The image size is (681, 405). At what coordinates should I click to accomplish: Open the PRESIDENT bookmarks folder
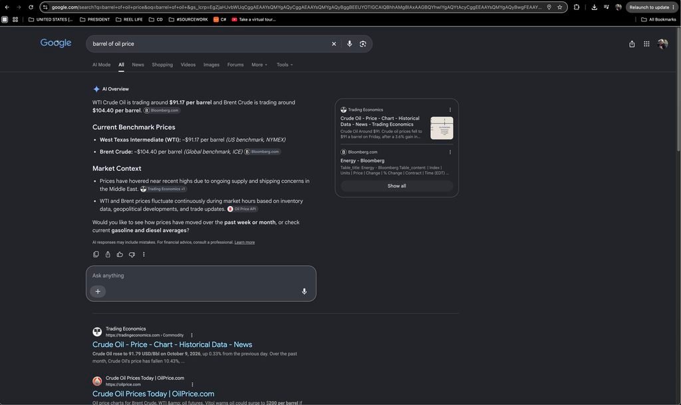94,19
